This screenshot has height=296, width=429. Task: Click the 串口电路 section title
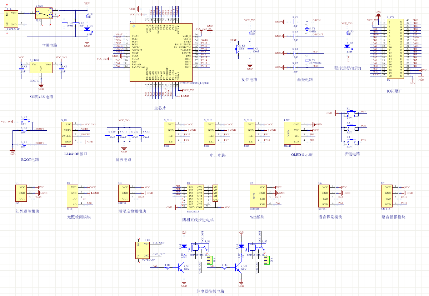pos(218,155)
